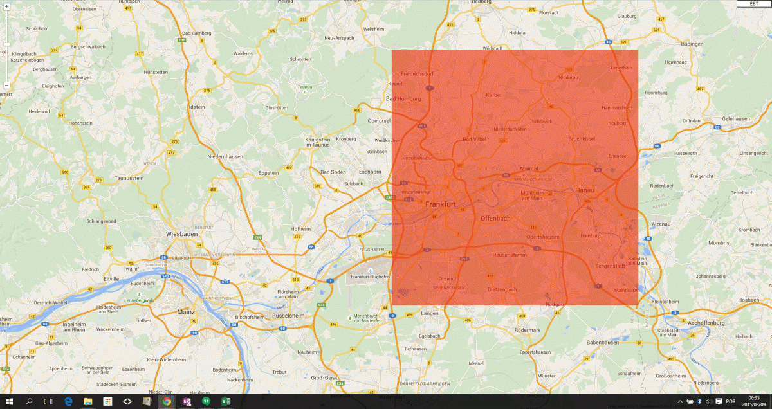Open OneNote from the taskbar

click(x=187, y=402)
